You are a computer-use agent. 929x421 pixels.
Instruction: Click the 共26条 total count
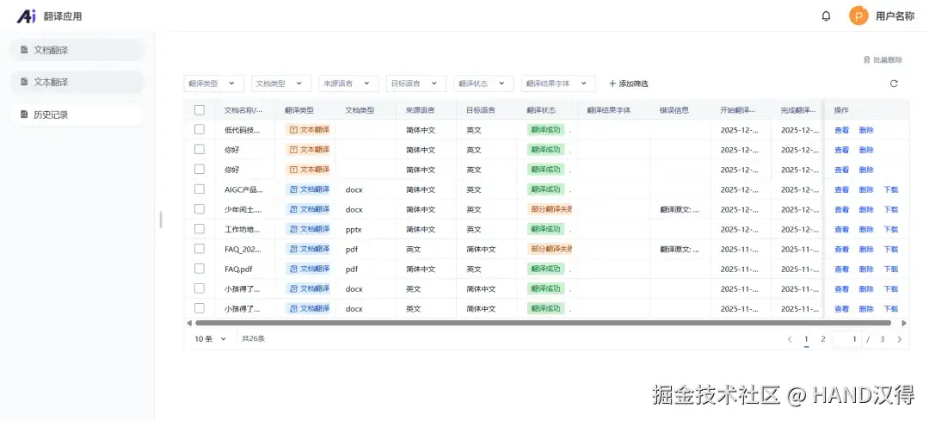pyautogui.click(x=253, y=338)
